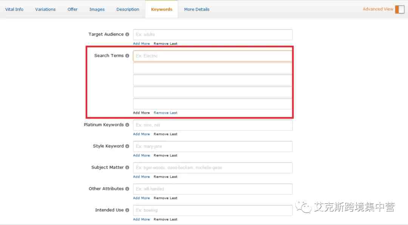The height and width of the screenshot is (225, 408).
Task: Click the Other Attributes label
Action: coord(106,189)
